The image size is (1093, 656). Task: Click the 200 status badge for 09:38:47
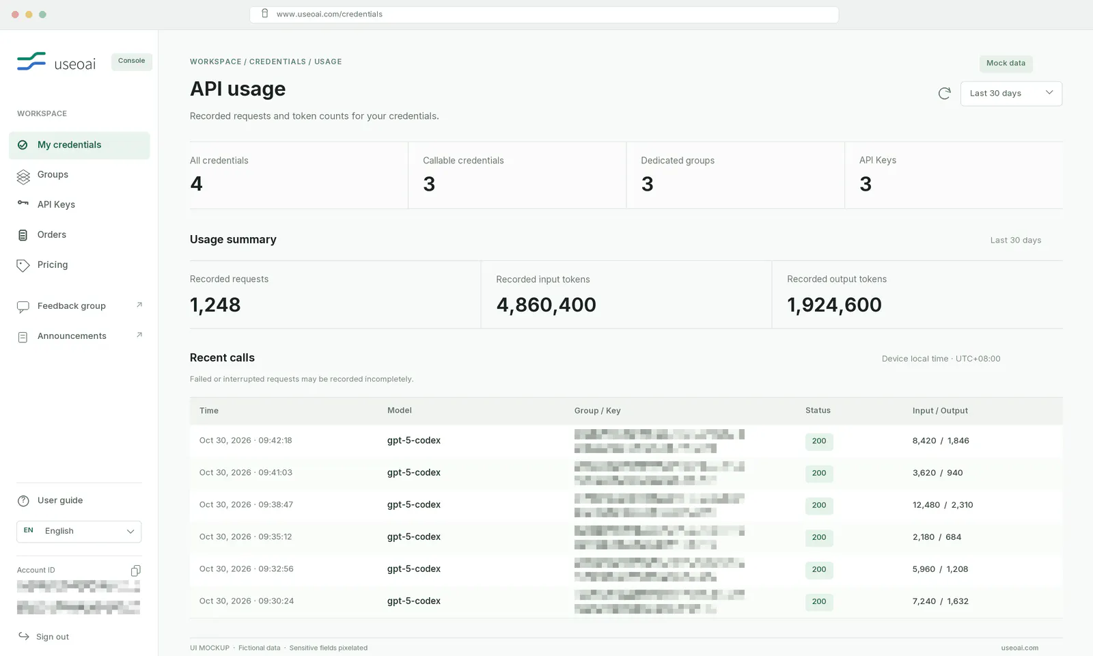[819, 506]
